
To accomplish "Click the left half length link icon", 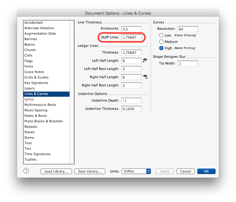I will (145, 61).
